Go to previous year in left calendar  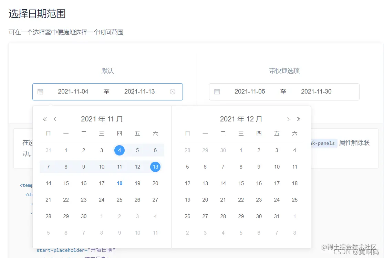pos(44,119)
